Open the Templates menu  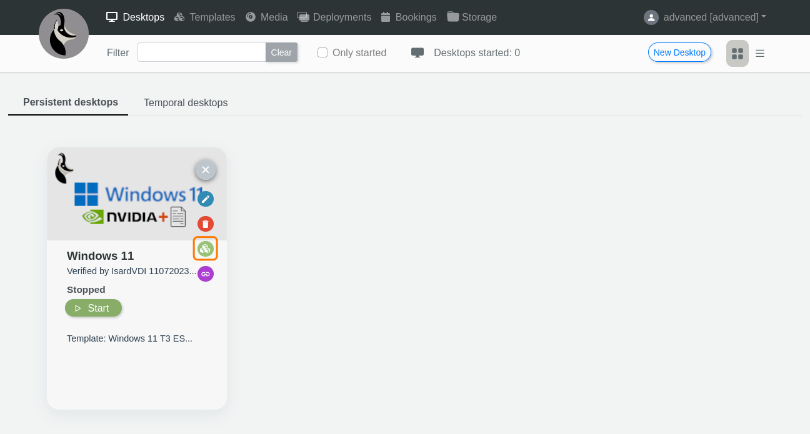pyautogui.click(x=204, y=17)
